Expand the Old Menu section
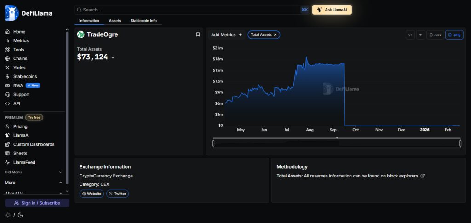This screenshot has height=223, width=471. [x=34, y=172]
